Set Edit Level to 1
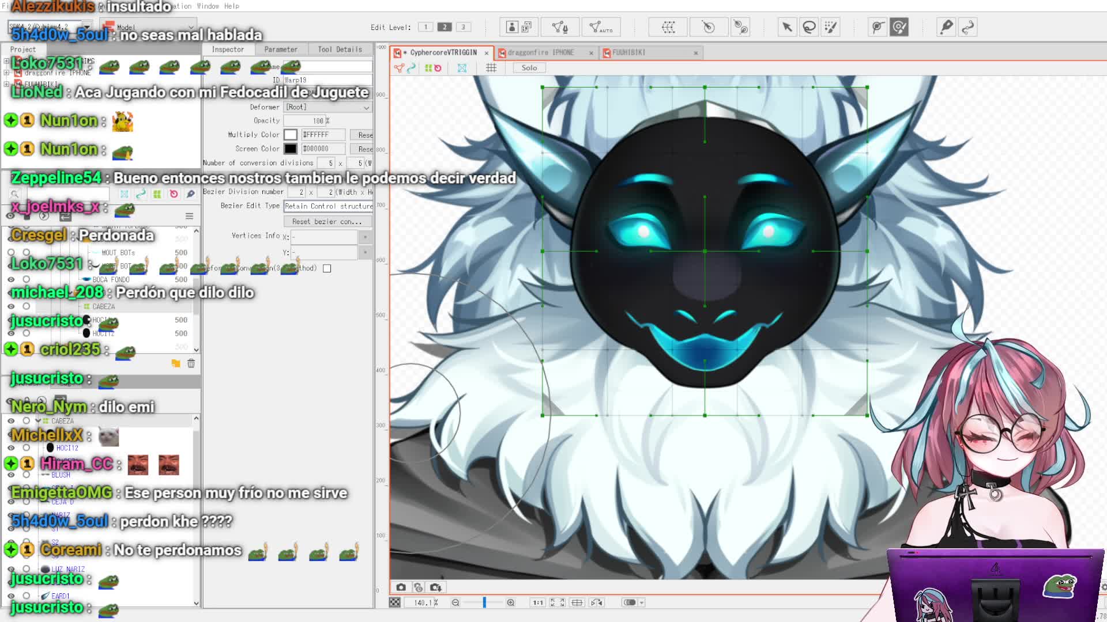Viewport: 1107px width, 622px height. click(426, 27)
